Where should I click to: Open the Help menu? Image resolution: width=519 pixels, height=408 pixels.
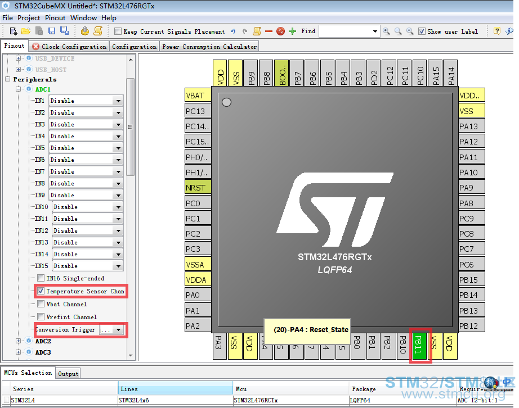pyautogui.click(x=109, y=18)
